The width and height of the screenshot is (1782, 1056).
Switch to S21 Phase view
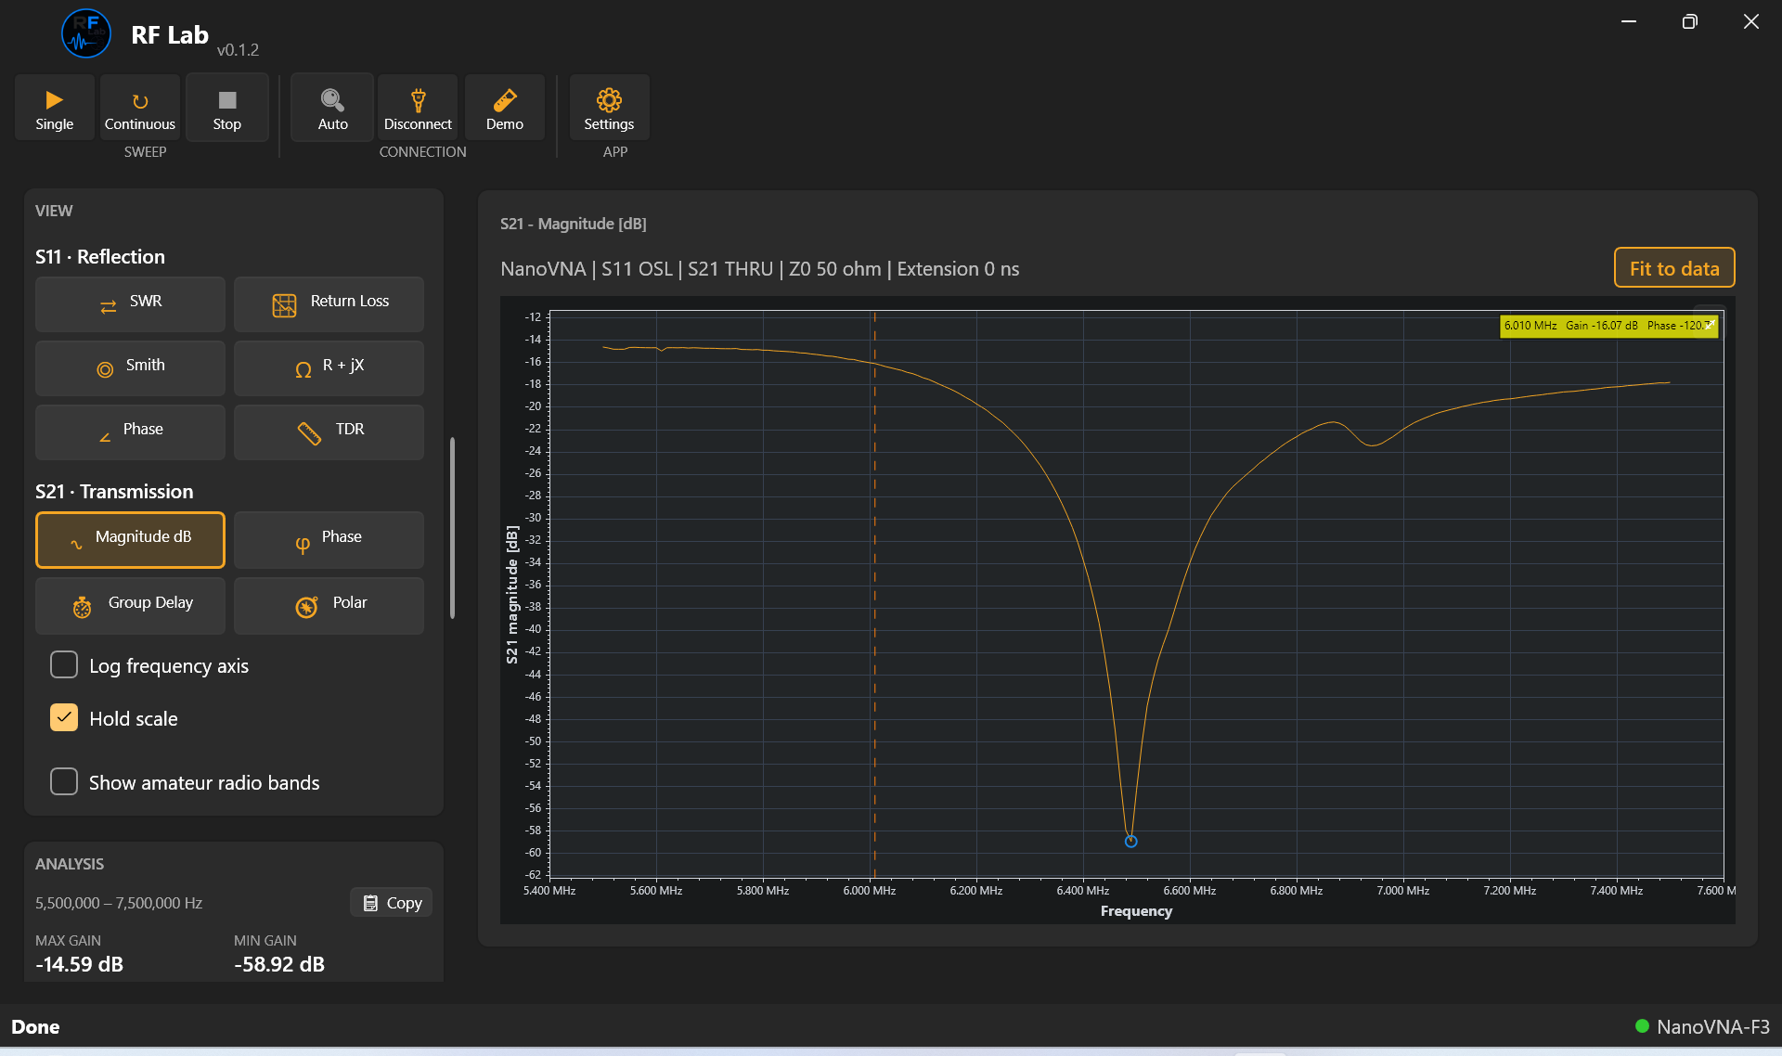click(329, 539)
